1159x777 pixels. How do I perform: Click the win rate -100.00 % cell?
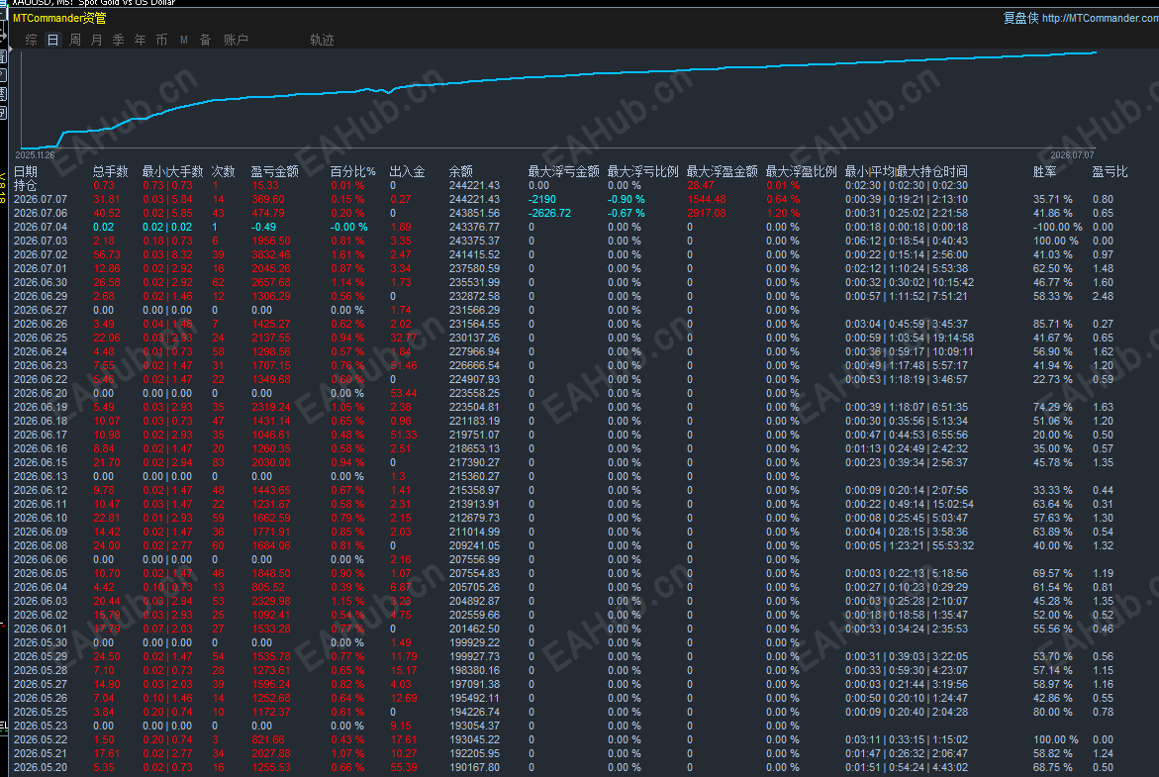point(1057,227)
